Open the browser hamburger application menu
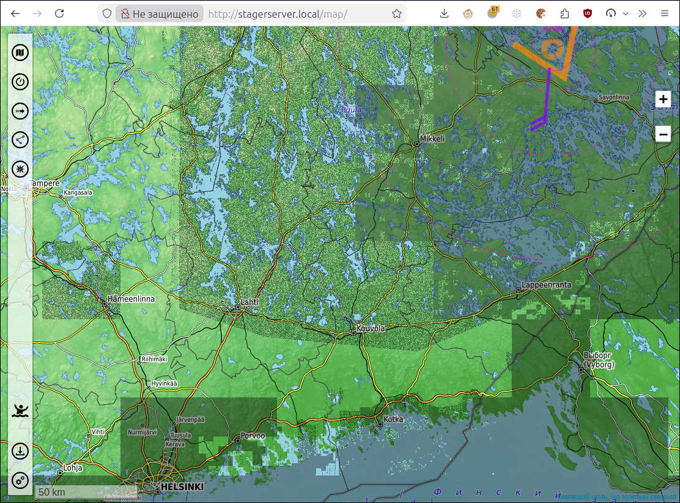Viewport: 680px width, 503px height. coord(665,13)
